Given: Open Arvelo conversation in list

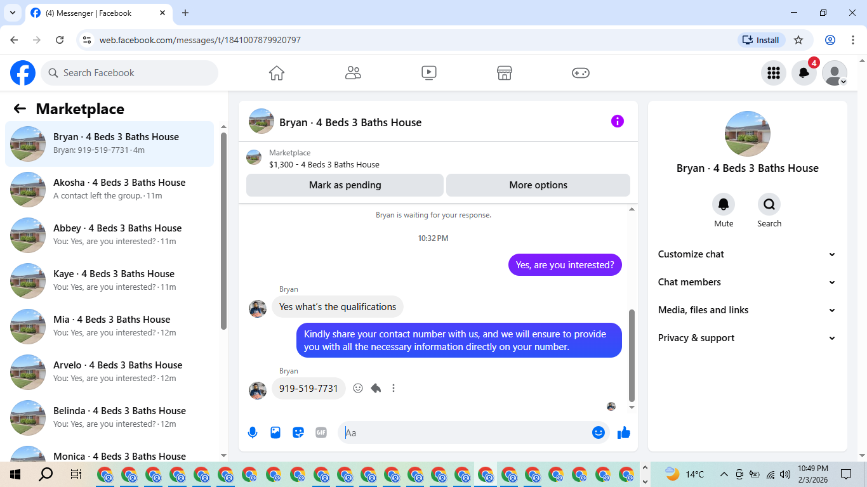Looking at the screenshot, I should [110, 372].
